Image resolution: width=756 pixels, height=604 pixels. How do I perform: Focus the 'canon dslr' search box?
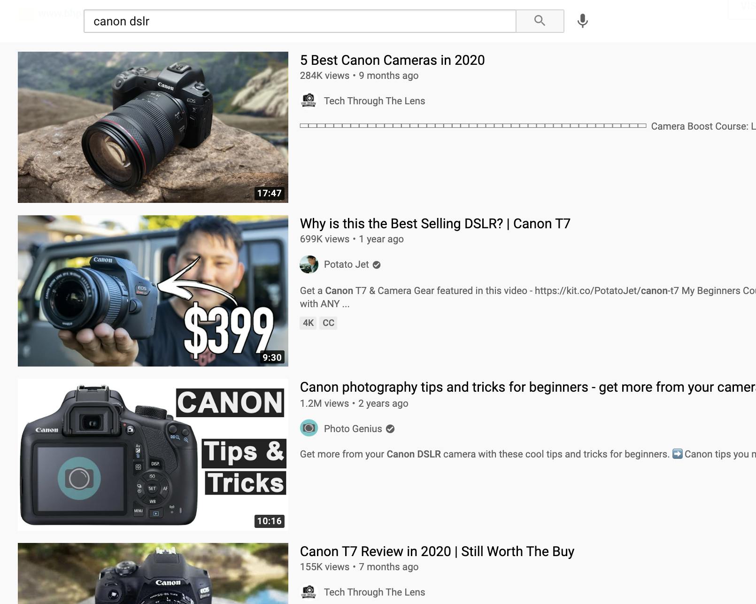coord(300,21)
